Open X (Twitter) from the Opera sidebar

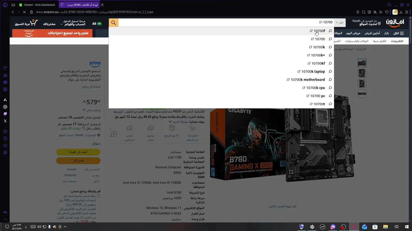click(5, 121)
